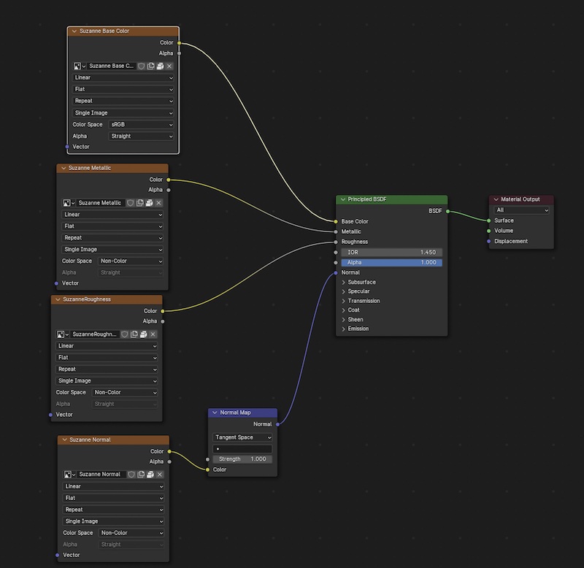Screen dimensions: 584x568
Task: Collapse the Principled BSDF node
Action: [x=342, y=199]
